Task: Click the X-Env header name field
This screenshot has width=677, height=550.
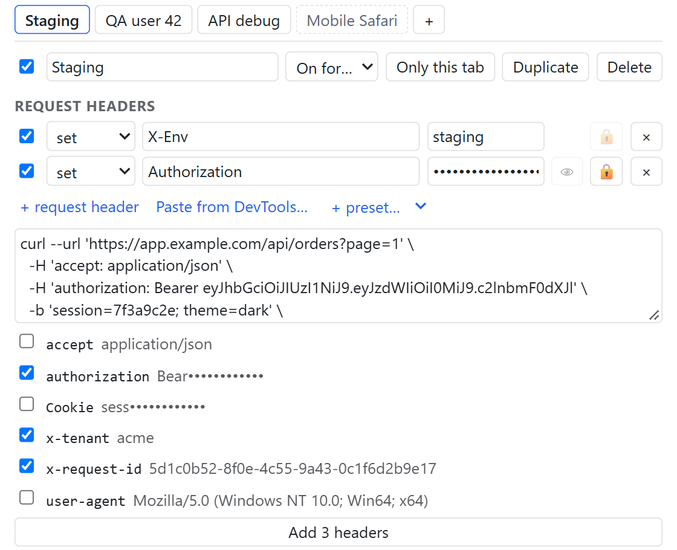Action: pos(280,137)
